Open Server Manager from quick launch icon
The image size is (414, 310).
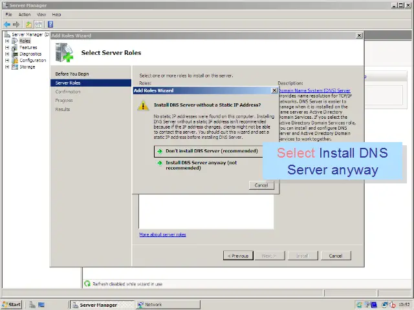click(32, 305)
